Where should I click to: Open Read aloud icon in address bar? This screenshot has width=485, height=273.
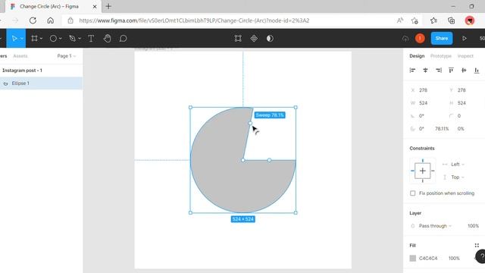point(400,20)
